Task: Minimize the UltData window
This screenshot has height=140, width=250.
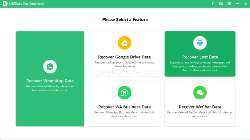Action: (x=237, y=4)
